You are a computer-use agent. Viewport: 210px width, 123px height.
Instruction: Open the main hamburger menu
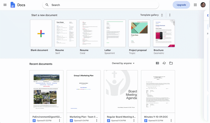click(5, 5)
